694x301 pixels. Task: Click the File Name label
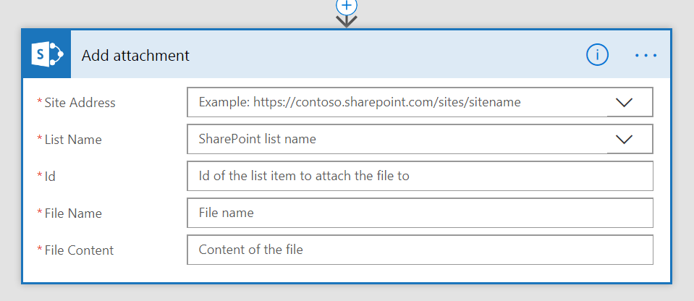[x=73, y=213]
